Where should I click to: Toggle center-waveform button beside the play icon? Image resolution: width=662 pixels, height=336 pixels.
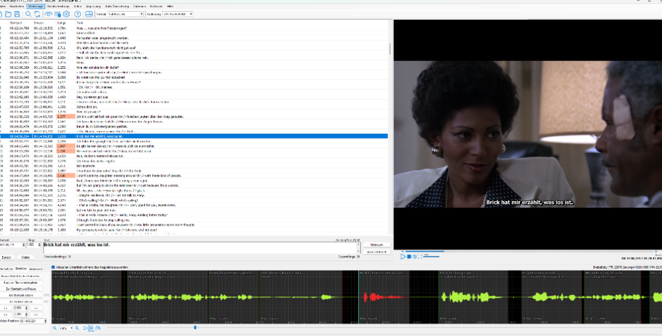point(91,328)
